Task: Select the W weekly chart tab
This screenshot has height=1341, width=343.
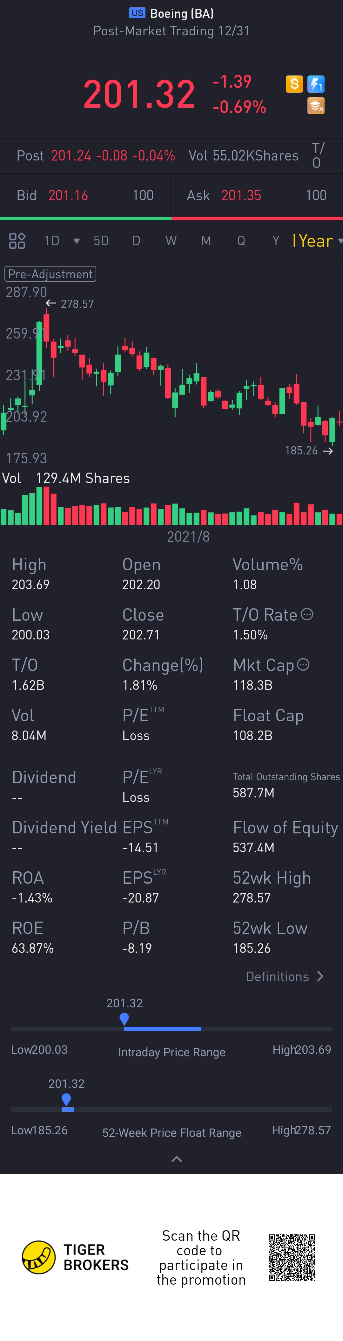Action: tap(171, 241)
